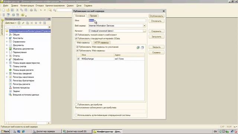
Task: Expand the Документы tree node
Action: (x=7, y=45)
